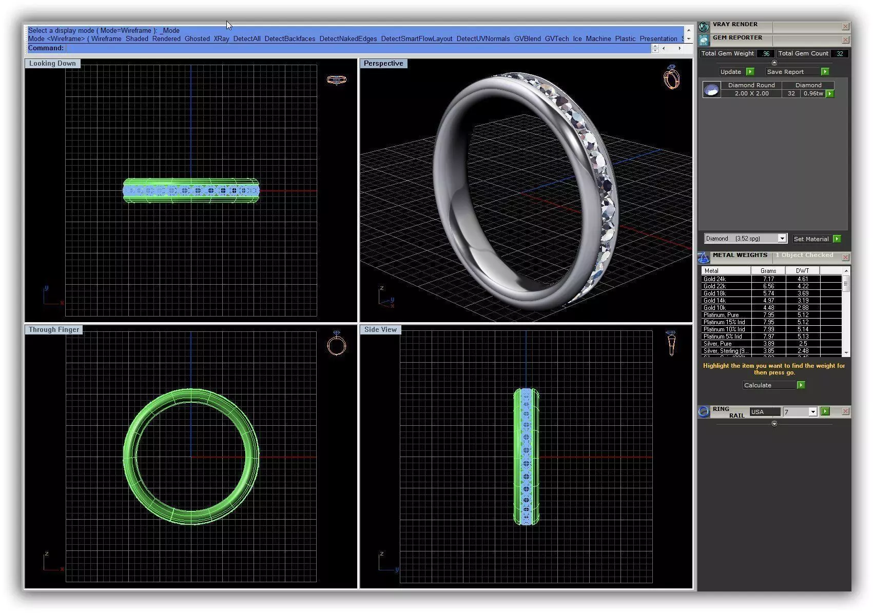Click the Command input field
Viewport: 873px width, 613px height.
[x=358, y=48]
